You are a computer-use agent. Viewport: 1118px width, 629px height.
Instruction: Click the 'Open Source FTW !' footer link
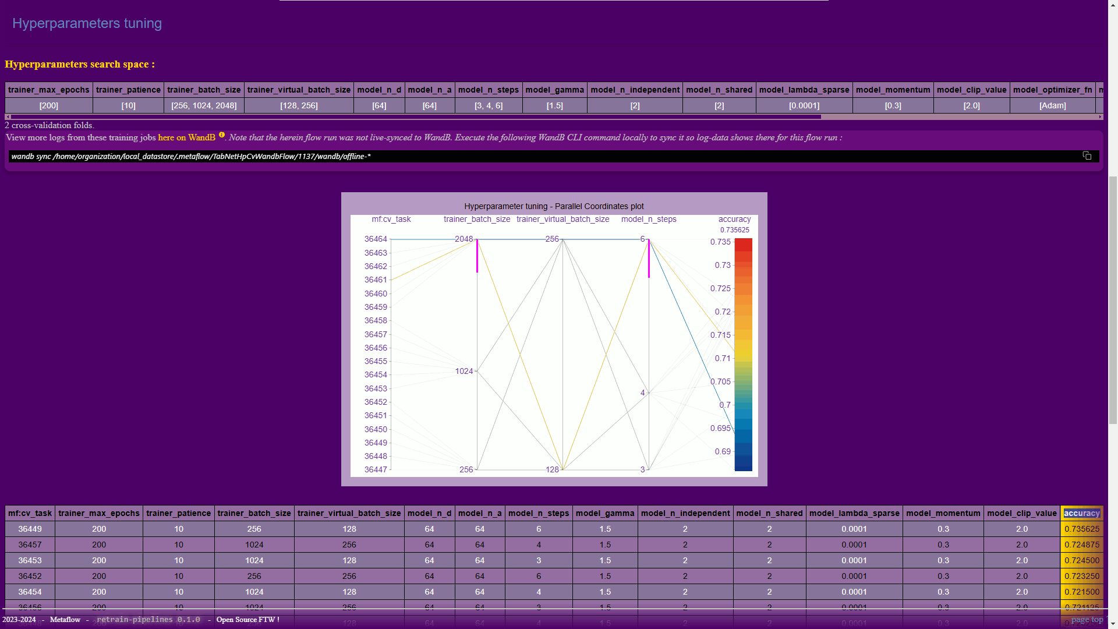click(x=247, y=620)
